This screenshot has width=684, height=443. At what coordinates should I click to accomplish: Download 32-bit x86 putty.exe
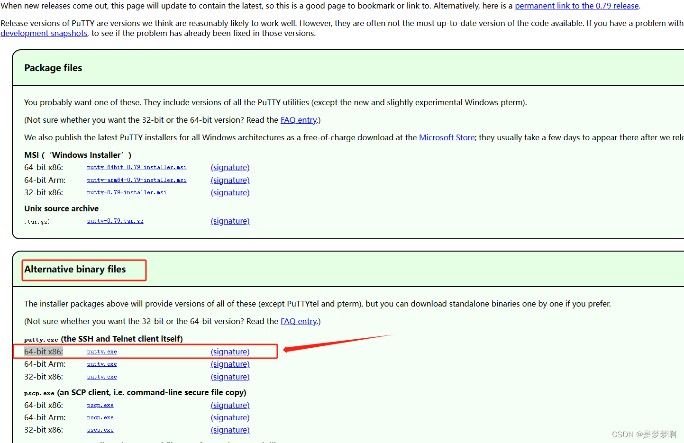[102, 377]
